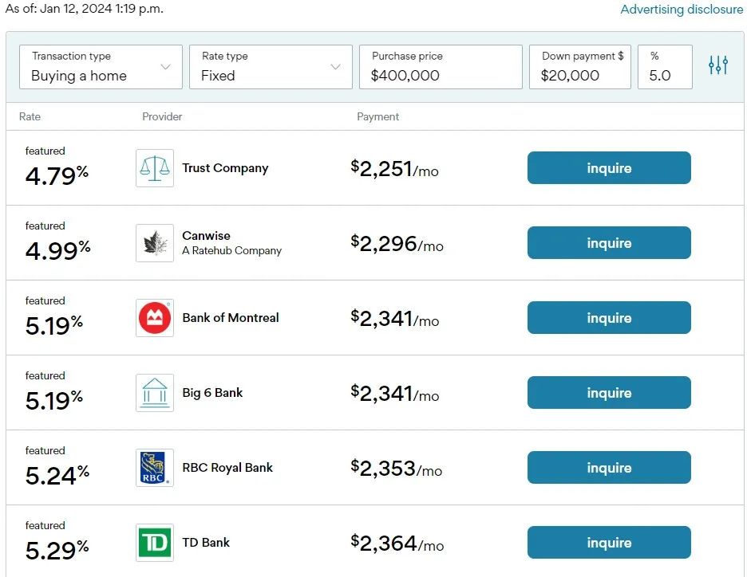Inquire about the TD Bank rate

[x=609, y=542]
